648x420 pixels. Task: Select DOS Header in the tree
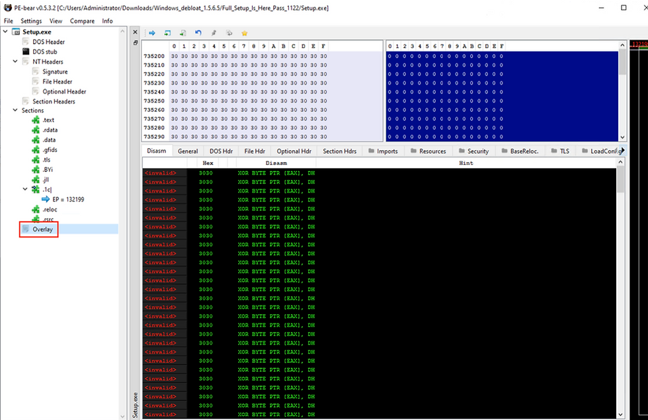[49, 42]
